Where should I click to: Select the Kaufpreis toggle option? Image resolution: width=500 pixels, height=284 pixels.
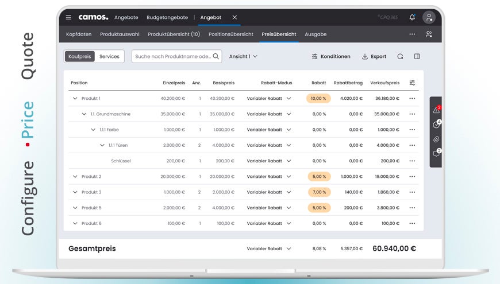click(80, 56)
